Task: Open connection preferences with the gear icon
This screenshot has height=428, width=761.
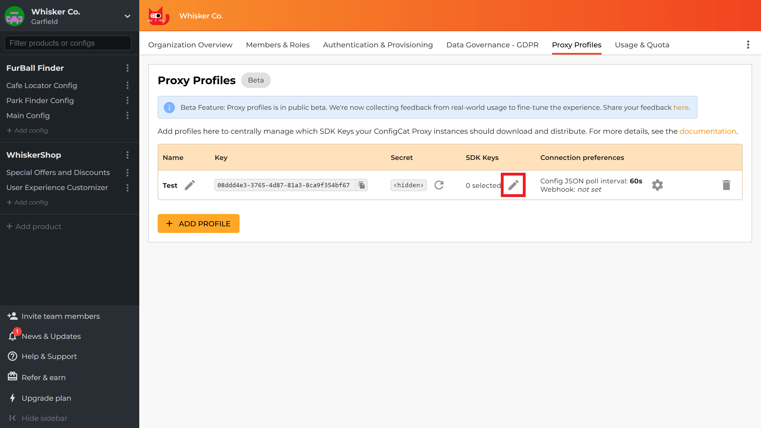Action: click(x=658, y=185)
